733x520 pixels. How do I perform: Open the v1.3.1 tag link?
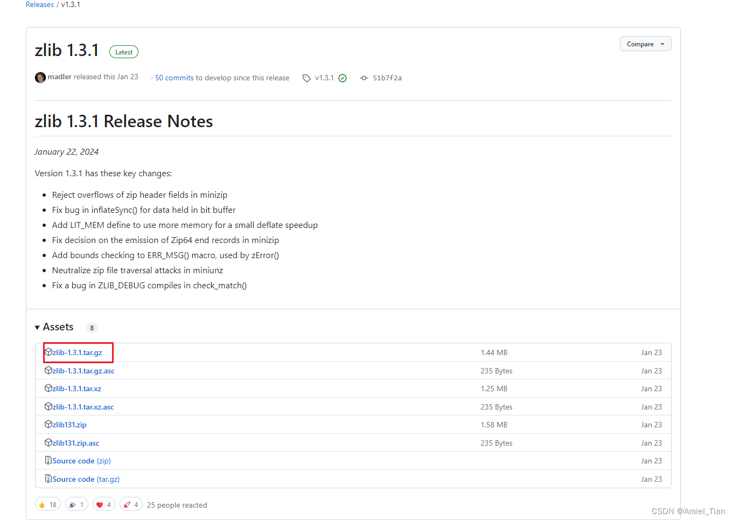pos(324,78)
